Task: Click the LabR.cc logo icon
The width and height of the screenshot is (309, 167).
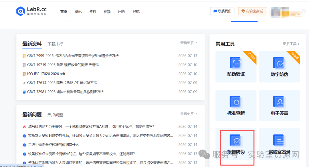Action: point(21,11)
